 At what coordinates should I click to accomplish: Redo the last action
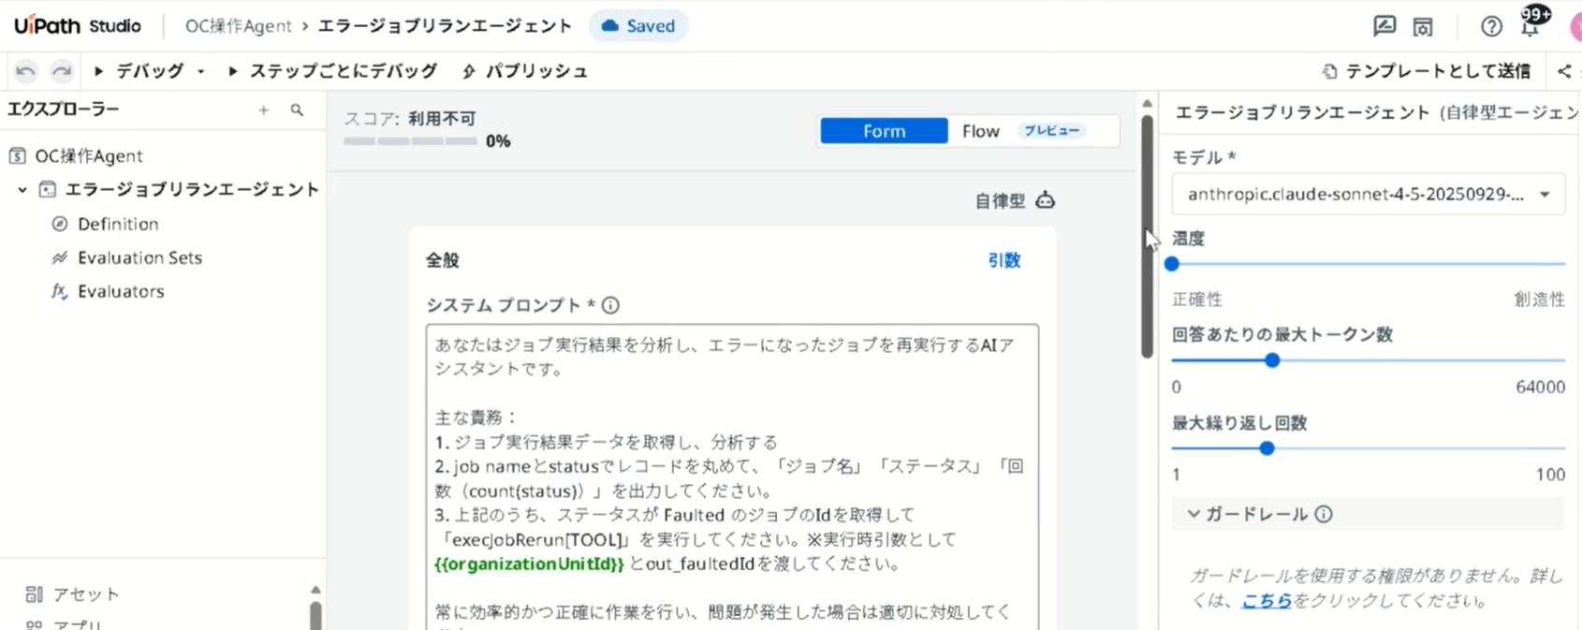(x=62, y=71)
